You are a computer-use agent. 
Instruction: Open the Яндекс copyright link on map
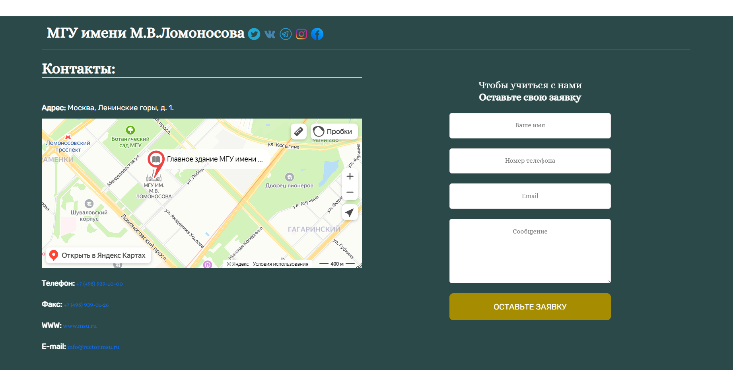tap(238, 264)
